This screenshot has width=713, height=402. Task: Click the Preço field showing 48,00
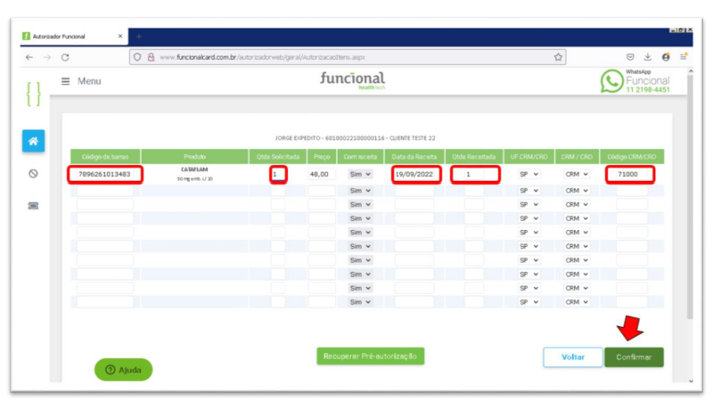[x=322, y=174]
